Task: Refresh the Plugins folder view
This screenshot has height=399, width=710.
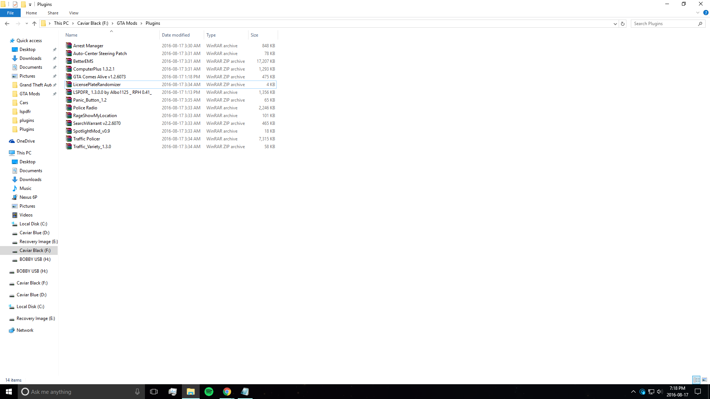Action: click(623, 24)
